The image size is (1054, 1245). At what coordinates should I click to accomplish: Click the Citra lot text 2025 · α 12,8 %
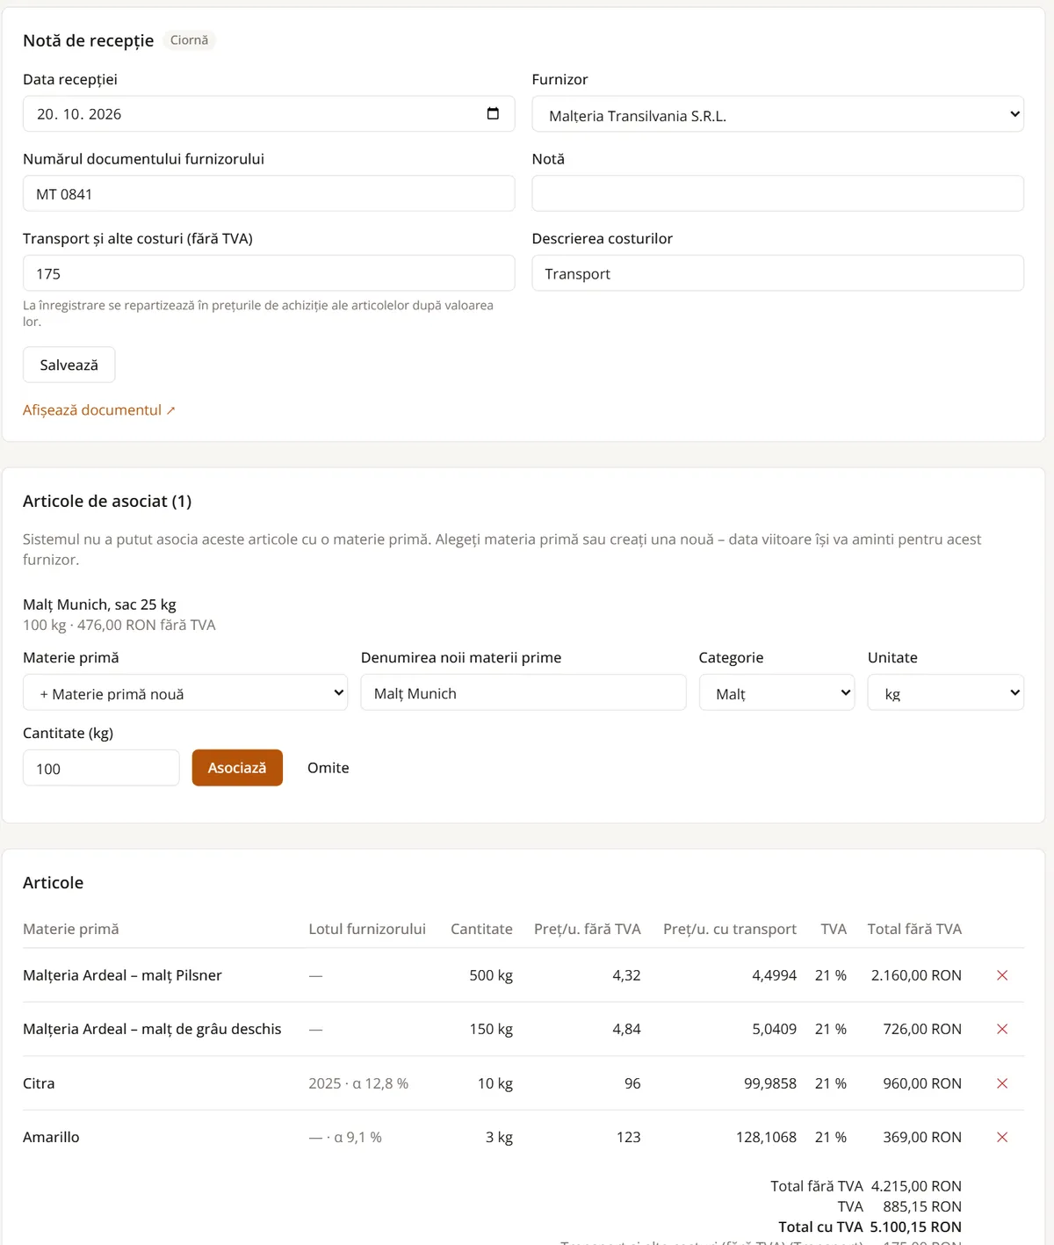point(358,1083)
